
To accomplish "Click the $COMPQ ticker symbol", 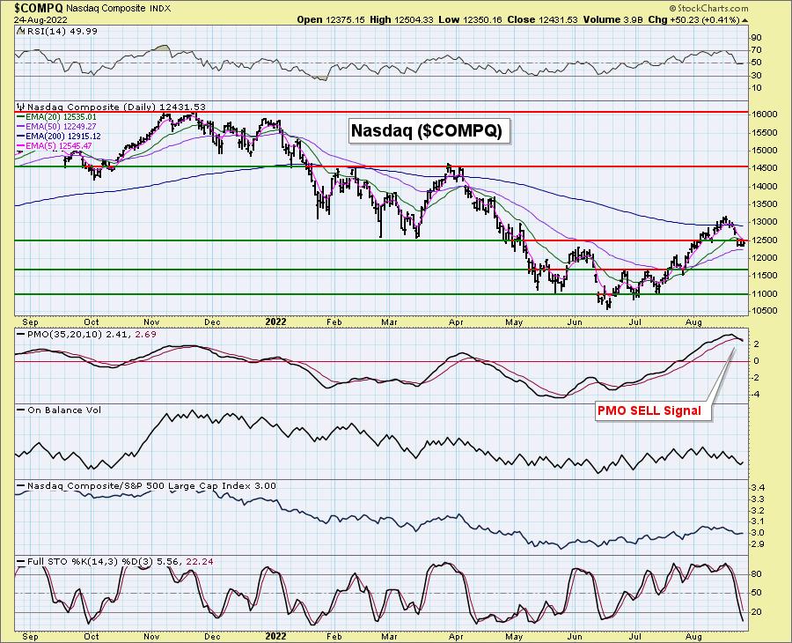I will coord(39,8).
